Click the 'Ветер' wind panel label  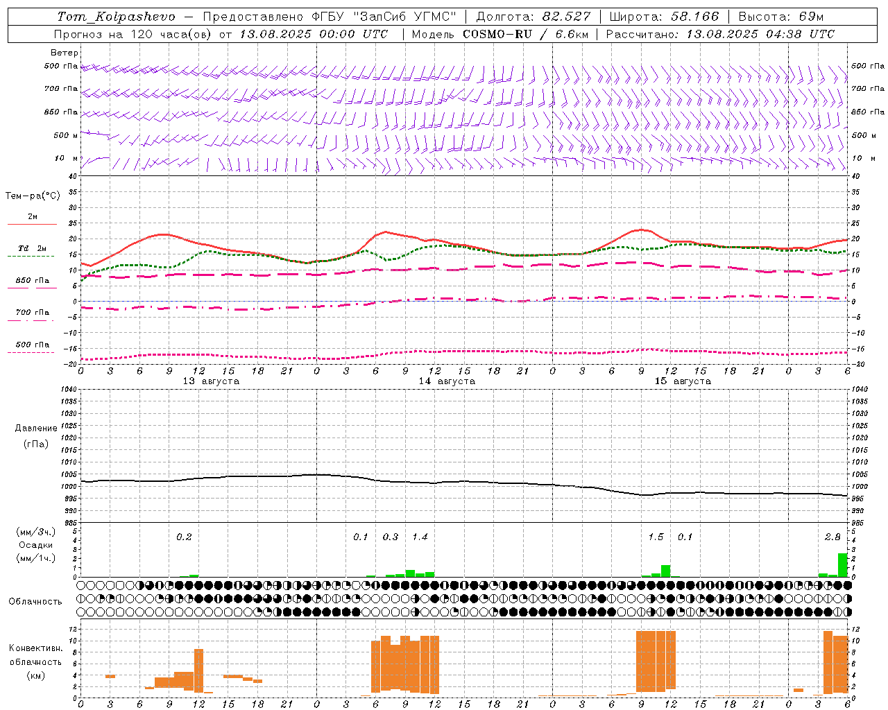pos(65,53)
